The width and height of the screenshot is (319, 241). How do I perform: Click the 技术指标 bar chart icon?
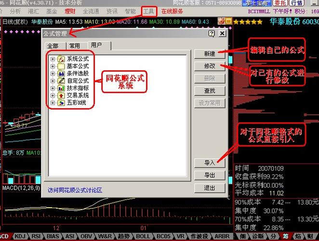tap(61, 88)
